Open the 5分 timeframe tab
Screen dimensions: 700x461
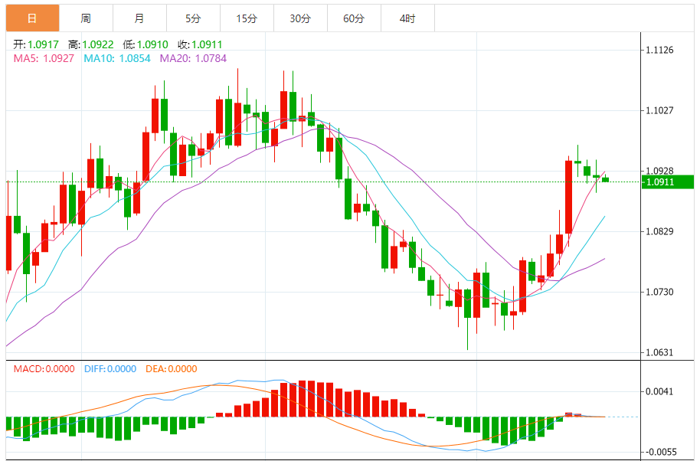point(193,18)
